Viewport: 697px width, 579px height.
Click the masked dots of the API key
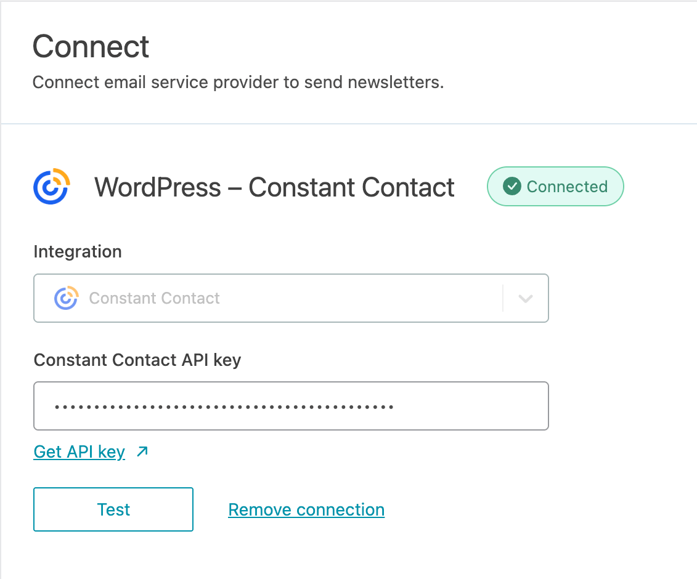coord(224,407)
